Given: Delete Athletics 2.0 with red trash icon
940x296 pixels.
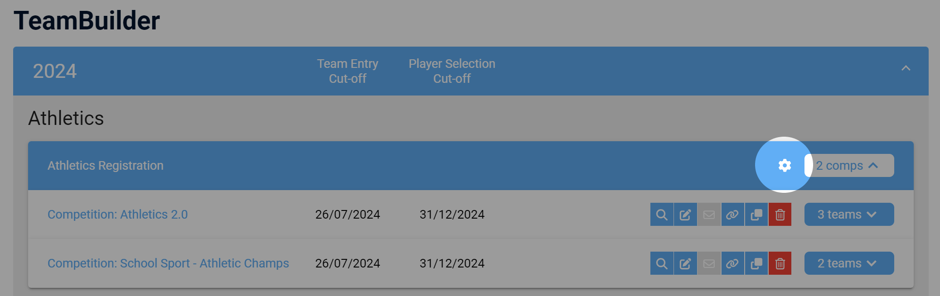Looking at the screenshot, I should tap(780, 215).
